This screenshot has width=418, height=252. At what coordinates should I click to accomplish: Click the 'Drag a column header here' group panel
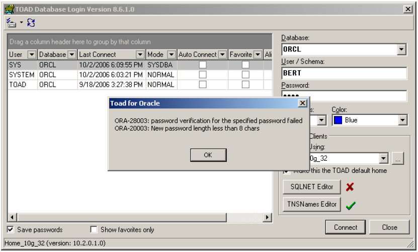click(x=140, y=42)
